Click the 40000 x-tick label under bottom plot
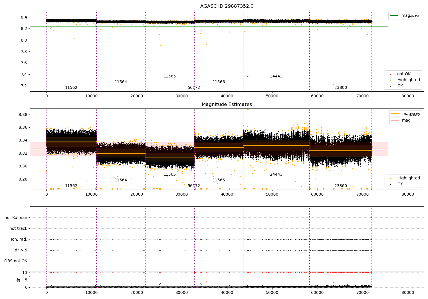 (x=227, y=292)
